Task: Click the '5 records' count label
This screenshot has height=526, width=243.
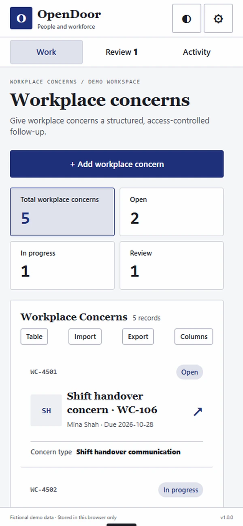Action: point(147,318)
